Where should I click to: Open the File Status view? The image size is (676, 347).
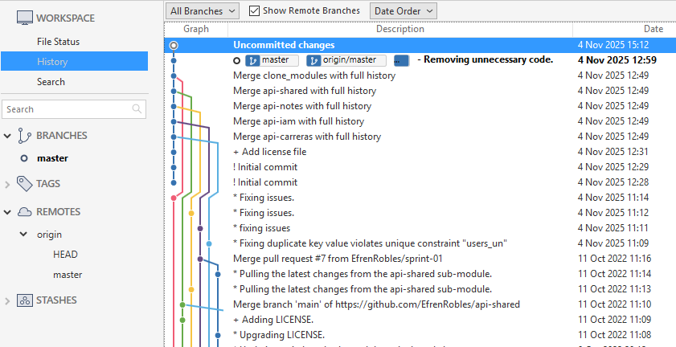point(58,41)
